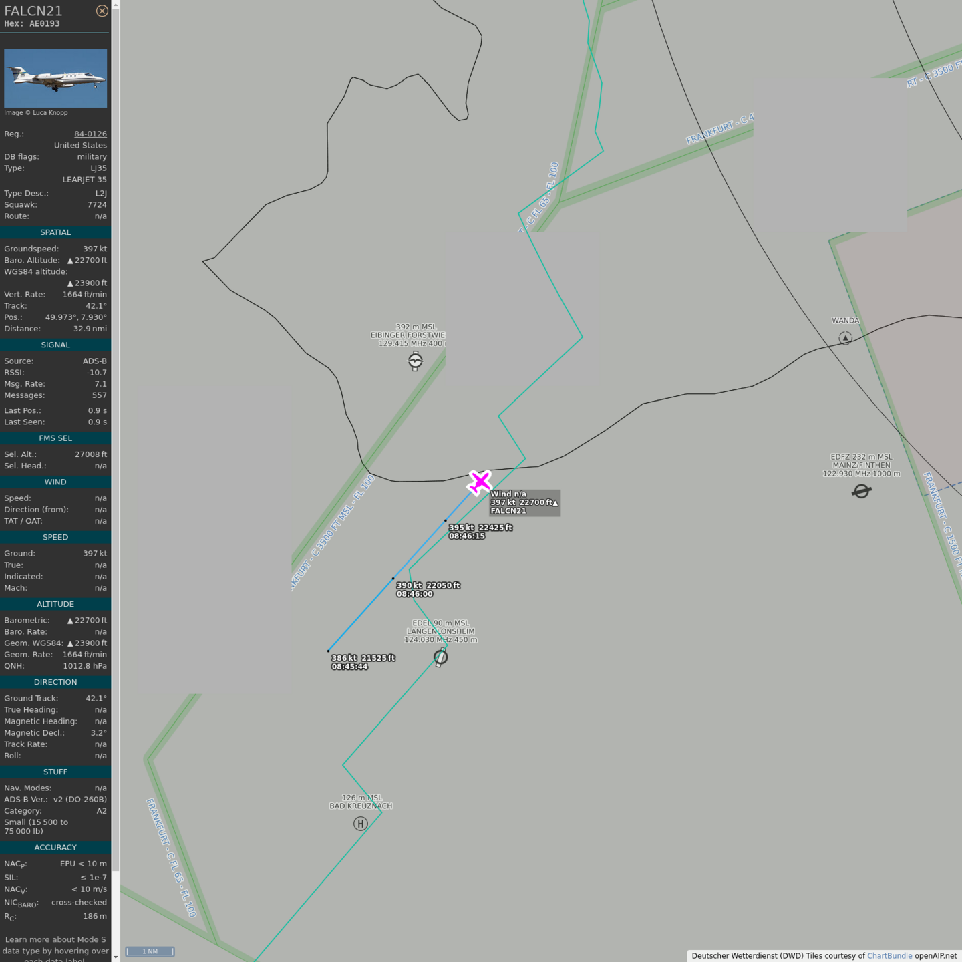Click the Langenlonsheim EDEL airfield icon

coord(440,657)
